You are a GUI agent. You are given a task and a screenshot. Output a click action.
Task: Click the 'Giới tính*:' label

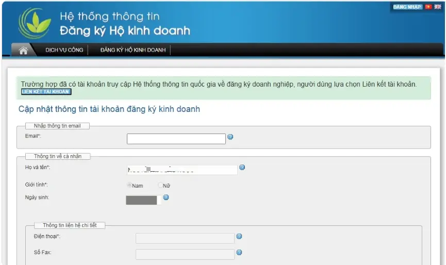(x=37, y=185)
